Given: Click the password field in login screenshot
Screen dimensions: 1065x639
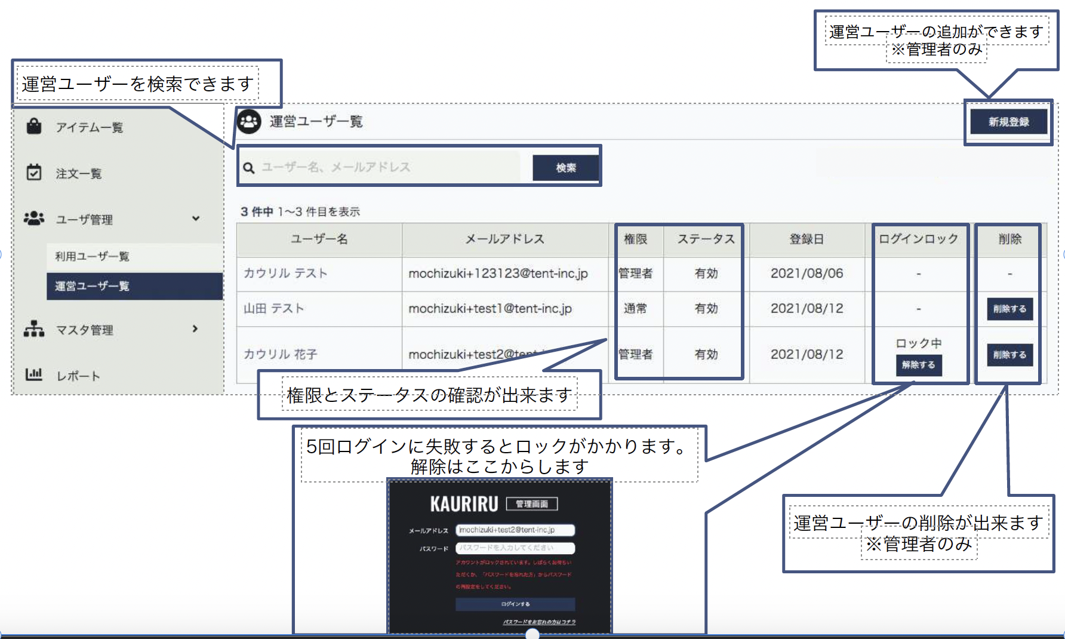Looking at the screenshot, I should pos(515,548).
